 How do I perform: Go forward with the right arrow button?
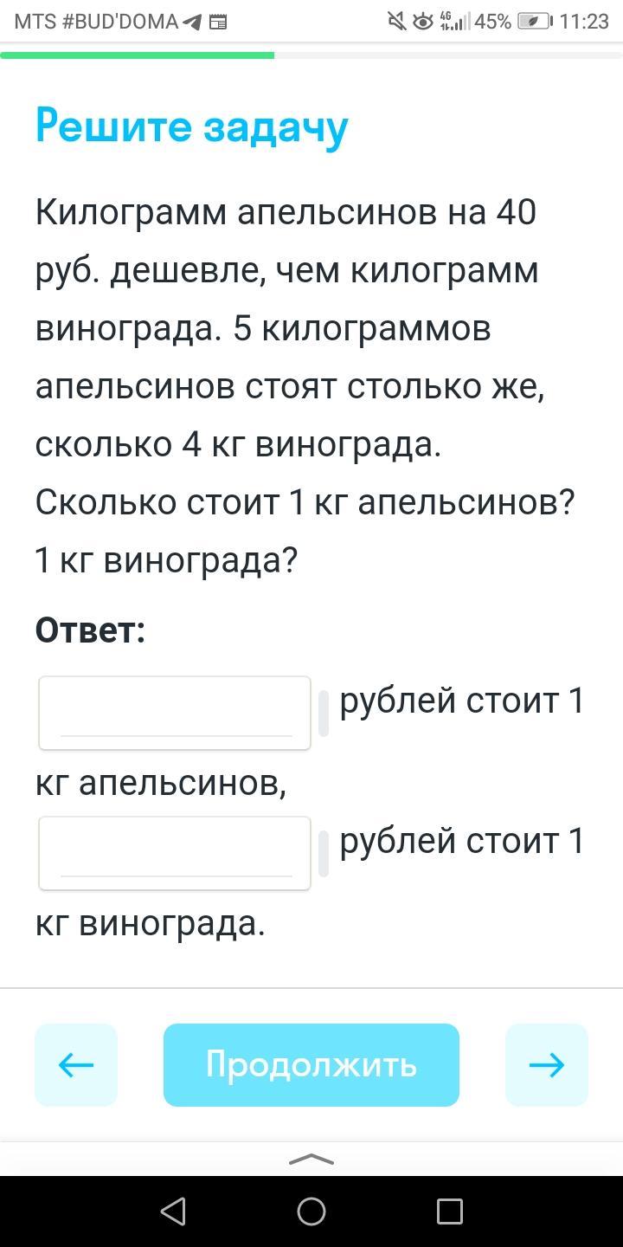[x=546, y=1064]
